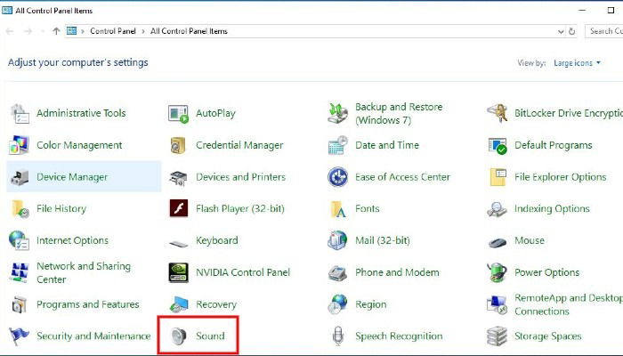
Task: Open the File Explorer Options icon
Action: [498, 177]
